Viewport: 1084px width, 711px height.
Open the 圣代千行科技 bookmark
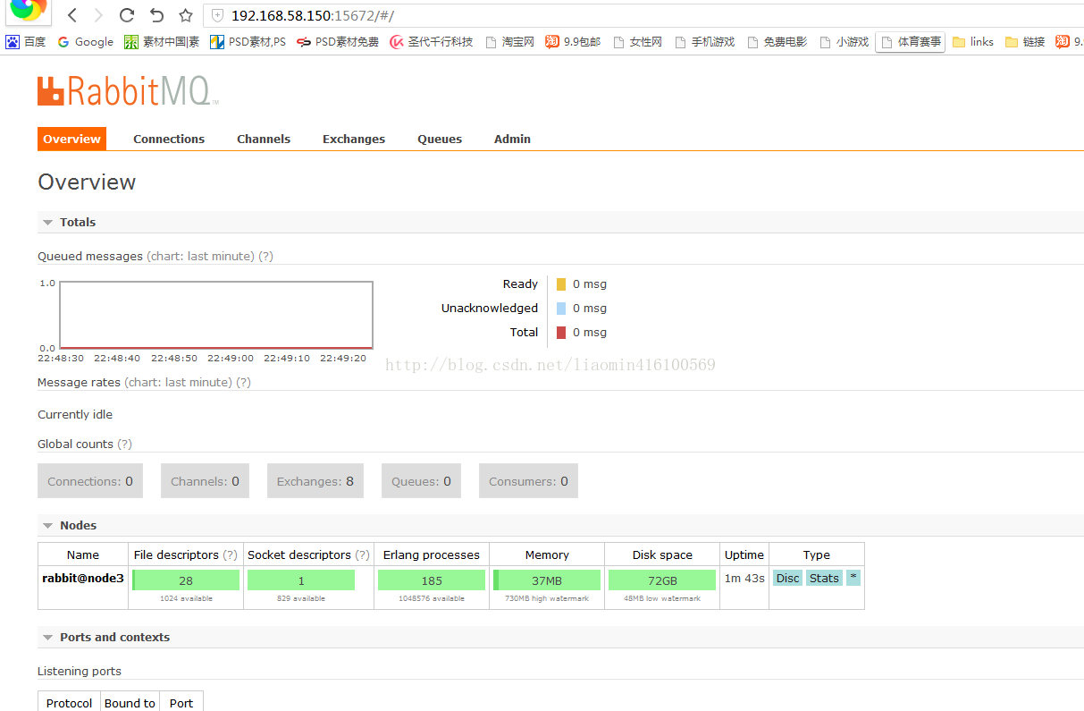tap(432, 42)
